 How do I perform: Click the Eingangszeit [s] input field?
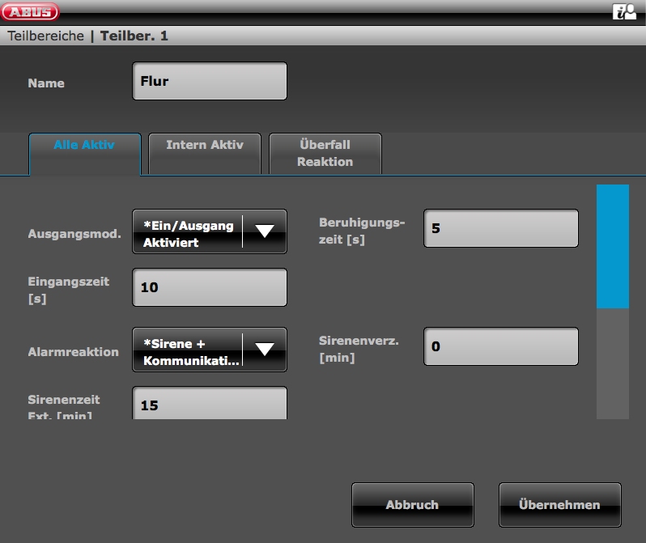tap(209, 287)
